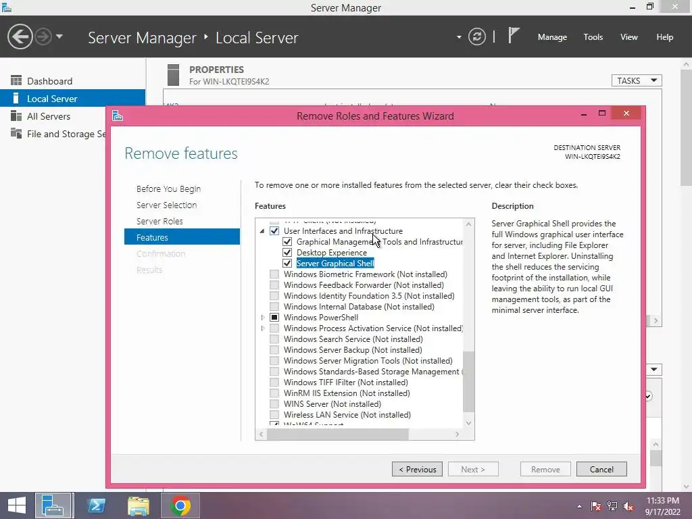This screenshot has width=692, height=519.
Task: Uncheck Server Graphical Shell checkbox
Action: (287, 264)
